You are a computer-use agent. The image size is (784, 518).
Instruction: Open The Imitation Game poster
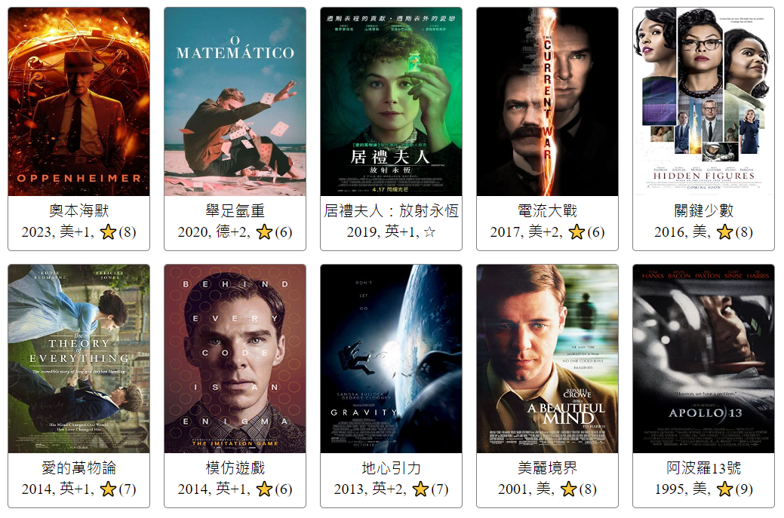[x=235, y=359]
